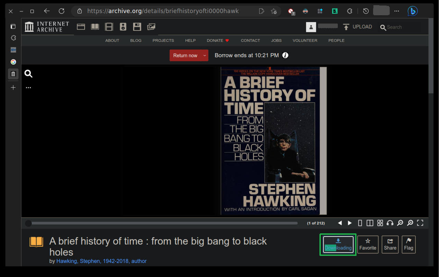
Task: Expand the three-dots menu in the reader
Action: [x=28, y=88]
